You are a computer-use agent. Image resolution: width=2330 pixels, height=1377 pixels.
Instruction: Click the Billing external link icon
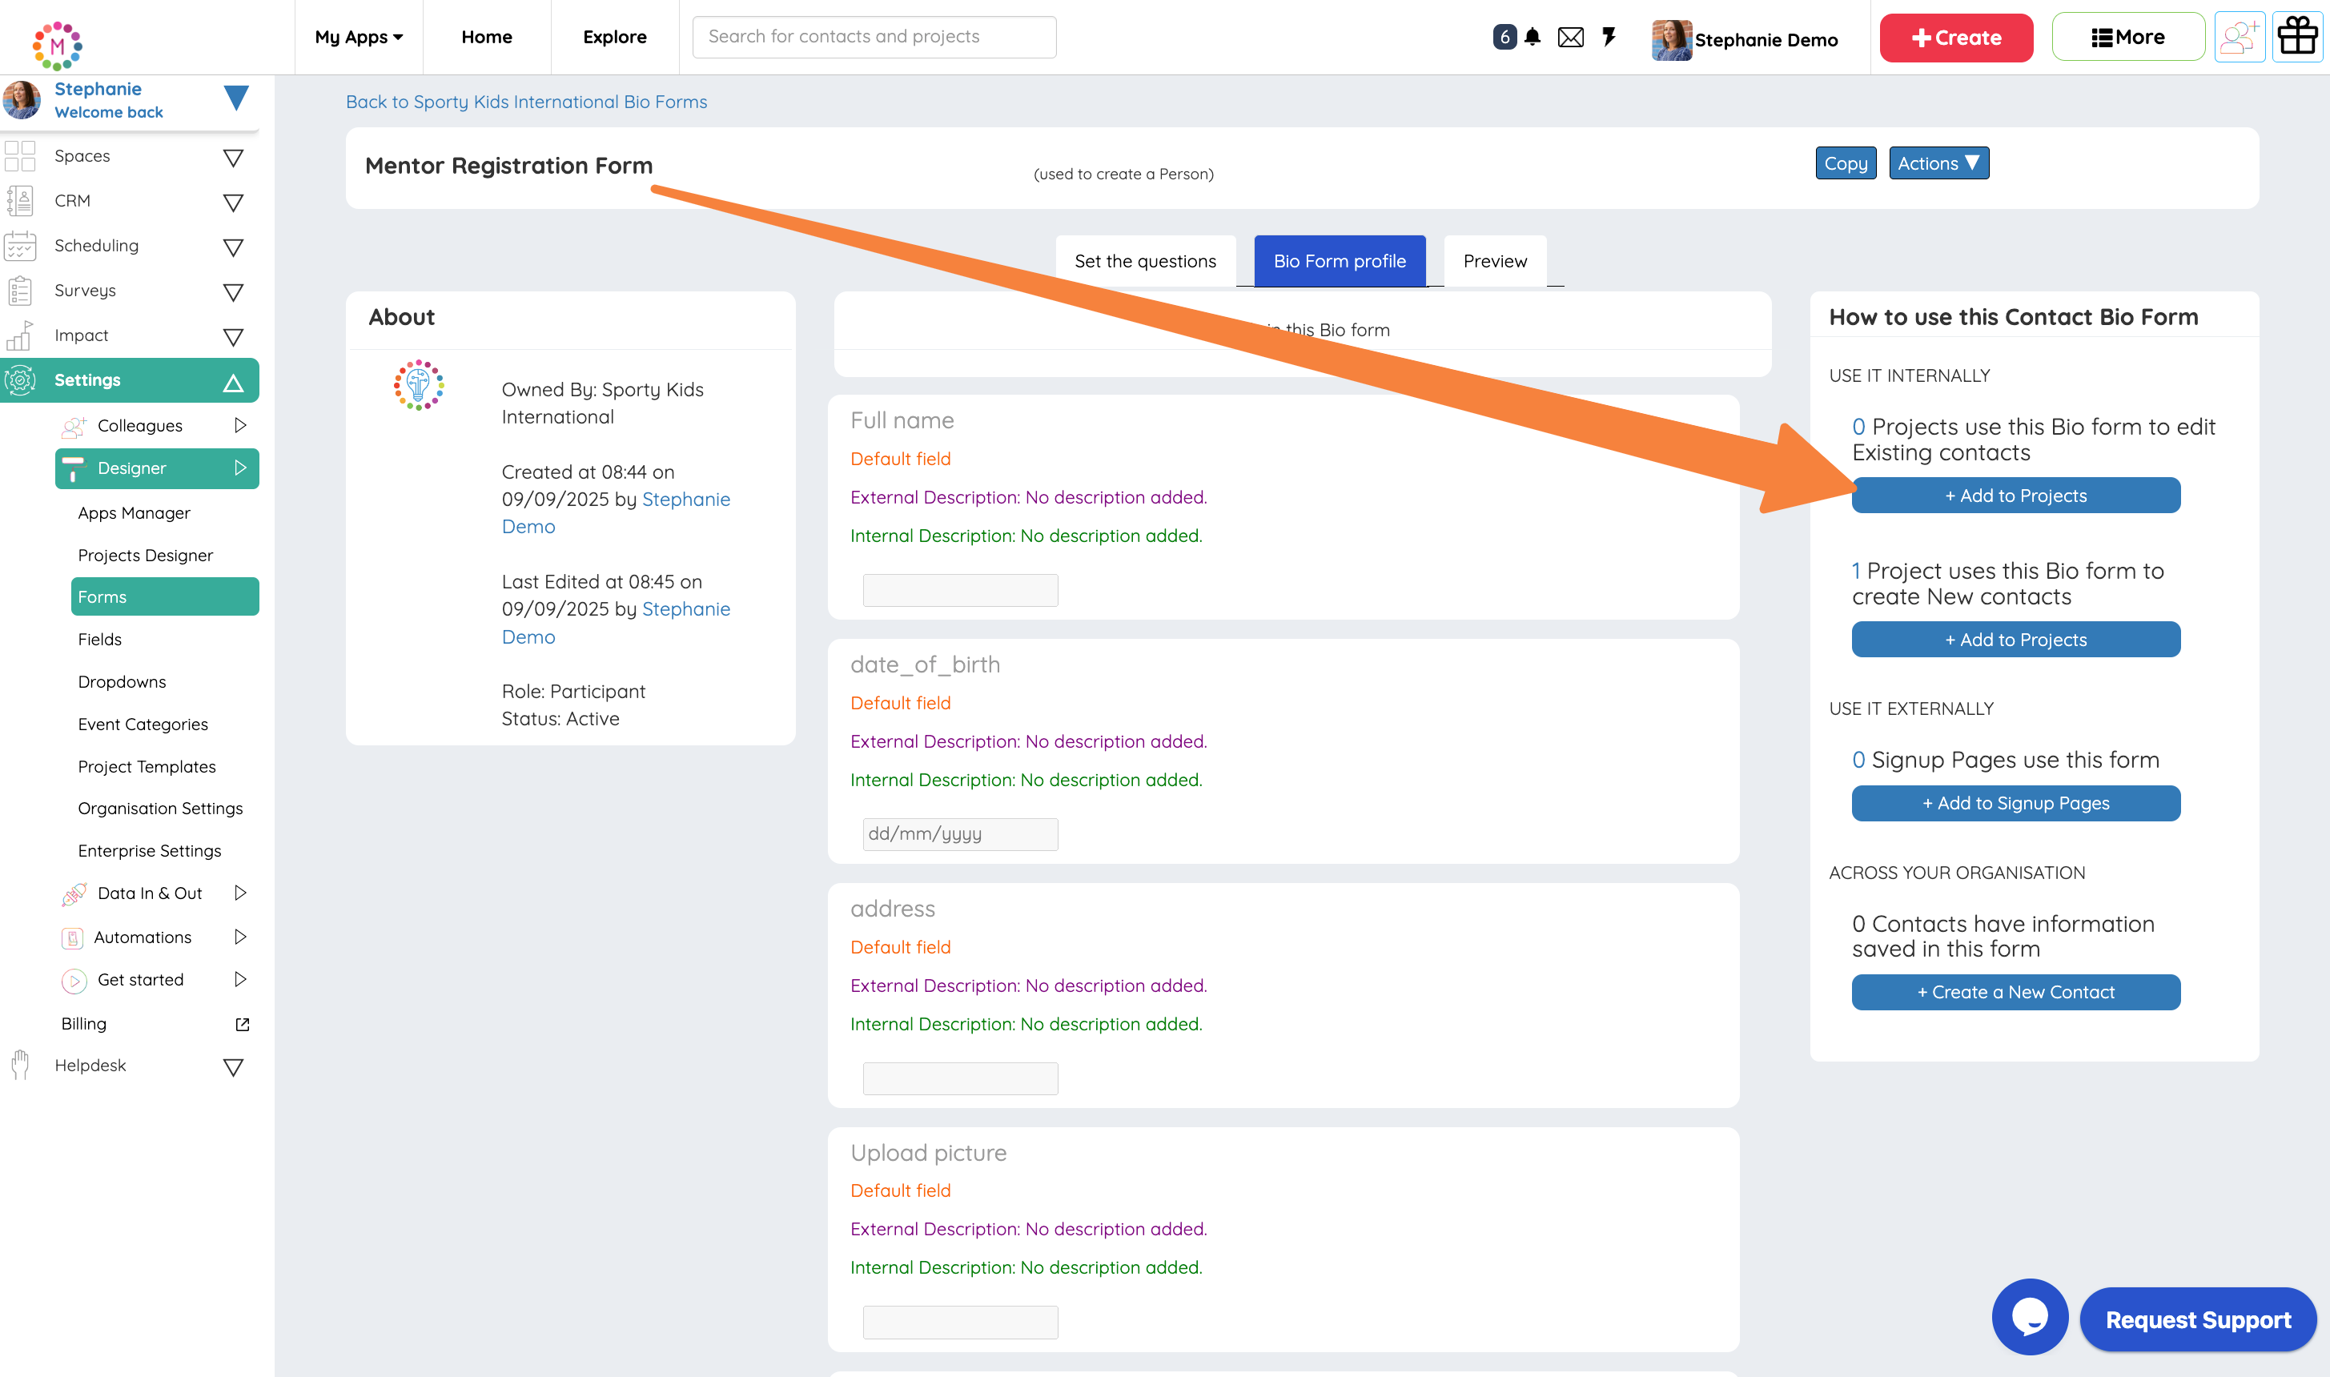[x=242, y=1025]
